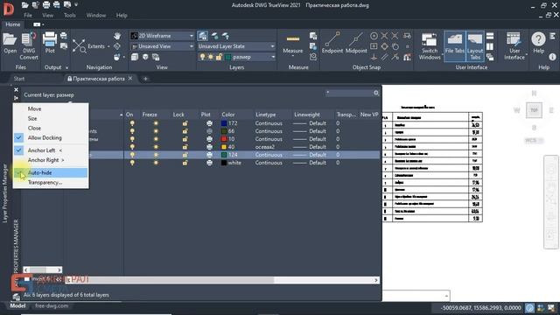The image size is (560, 315).
Task: Select the Home ribbon tab
Action: coord(13,24)
